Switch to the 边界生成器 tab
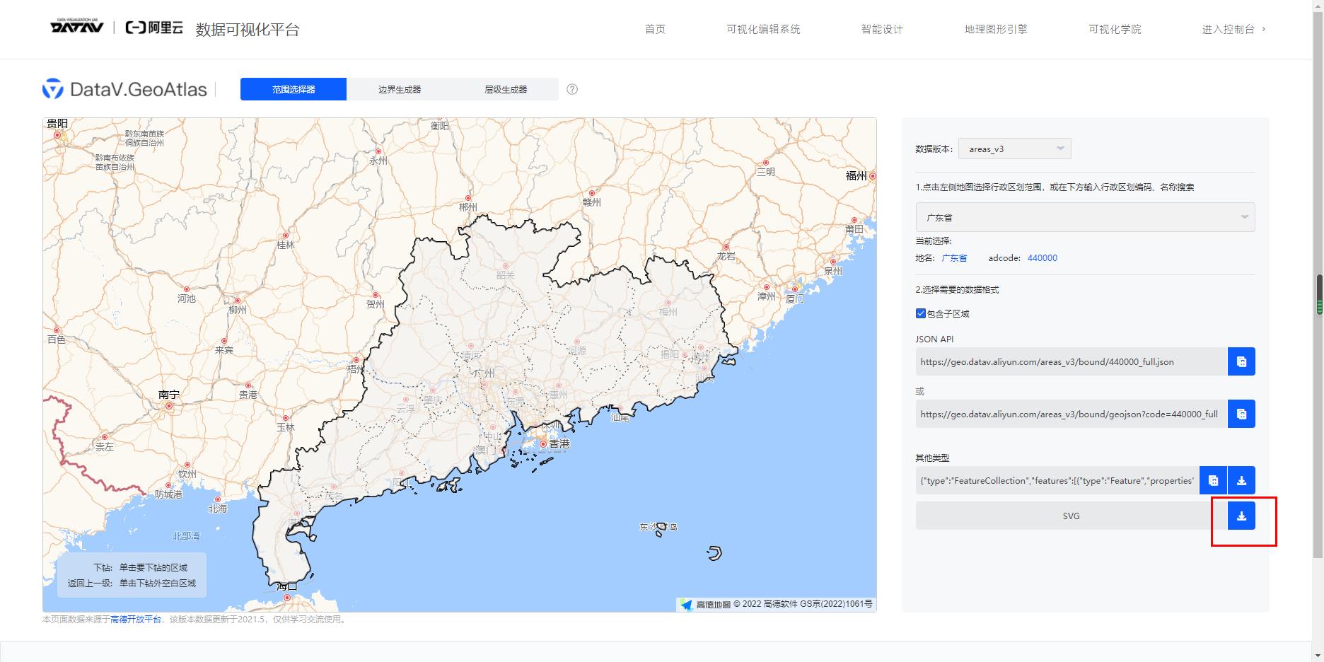Image resolution: width=1324 pixels, height=662 pixels. (x=400, y=88)
